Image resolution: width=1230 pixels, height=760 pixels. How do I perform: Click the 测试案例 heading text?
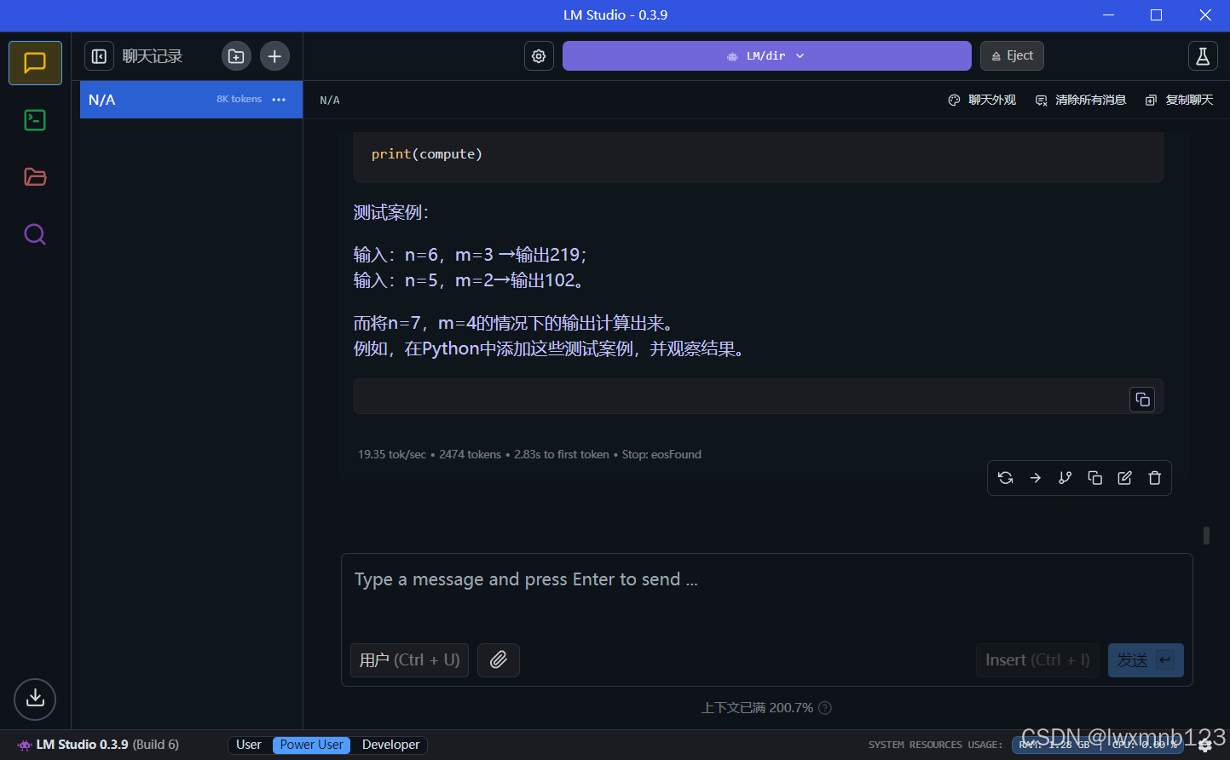click(391, 212)
